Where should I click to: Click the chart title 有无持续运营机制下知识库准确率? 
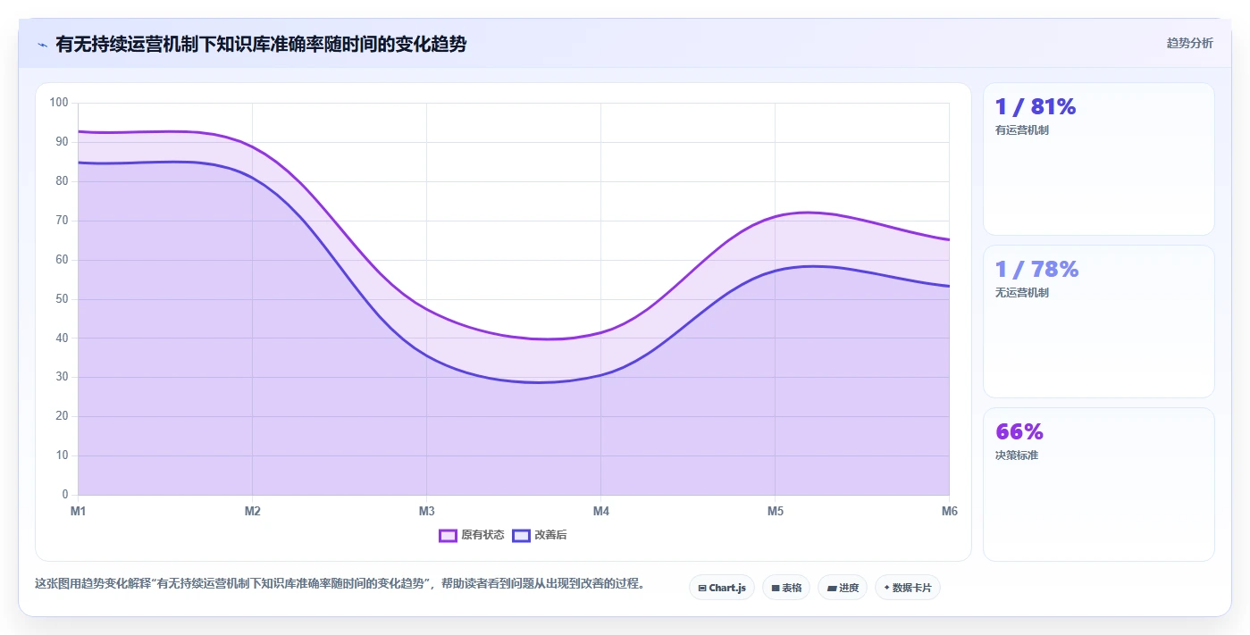(x=261, y=44)
